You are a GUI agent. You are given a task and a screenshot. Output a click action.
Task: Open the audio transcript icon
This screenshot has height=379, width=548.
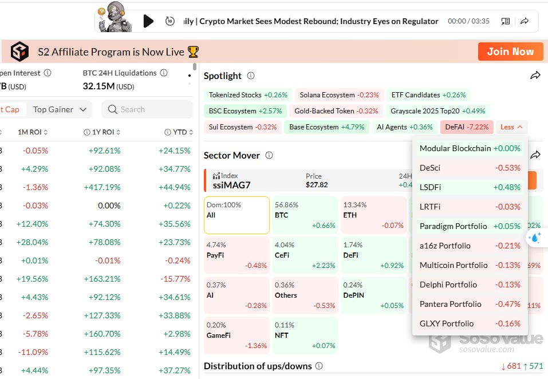(x=506, y=21)
